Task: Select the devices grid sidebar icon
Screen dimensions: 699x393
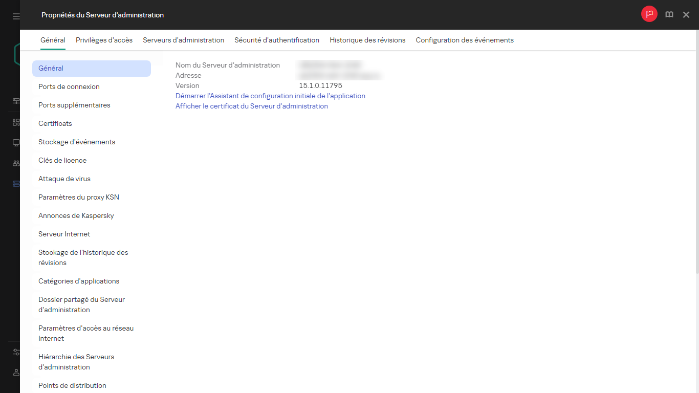Action: [x=15, y=122]
